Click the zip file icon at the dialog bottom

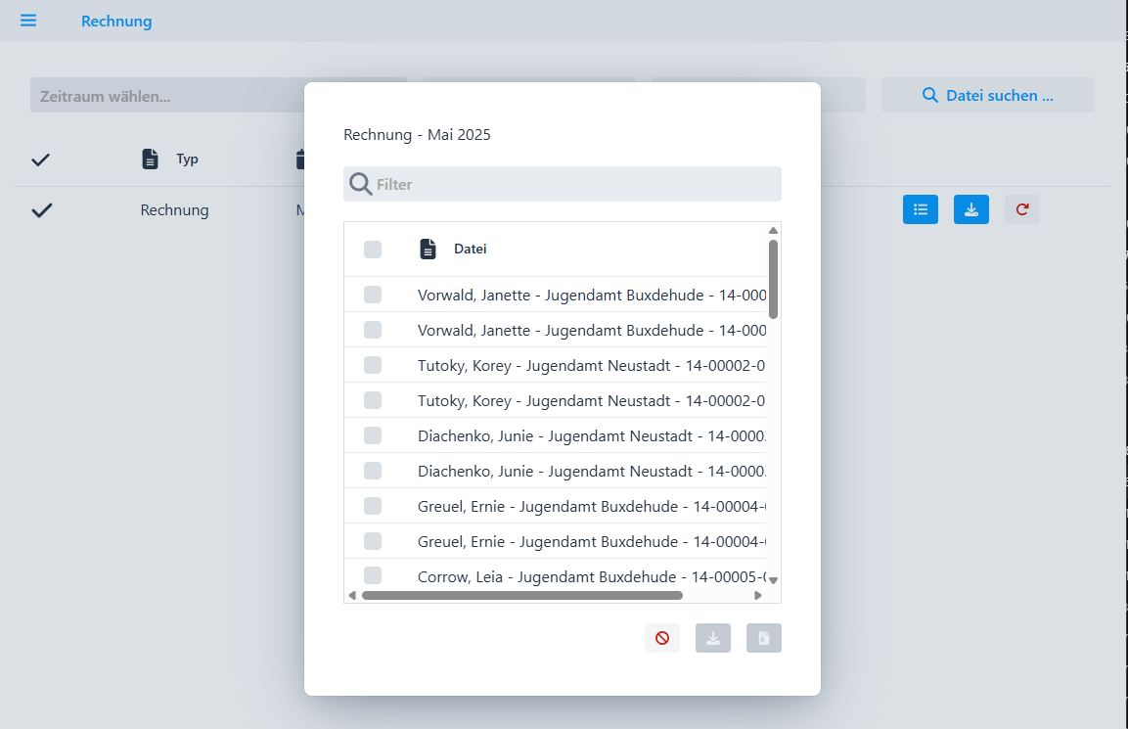pyautogui.click(x=764, y=637)
